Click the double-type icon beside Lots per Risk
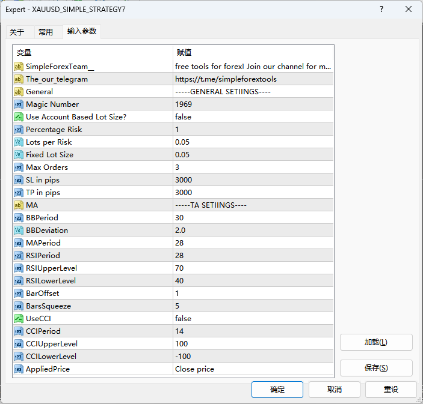The width and height of the screenshot is (423, 404). pos(19,142)
